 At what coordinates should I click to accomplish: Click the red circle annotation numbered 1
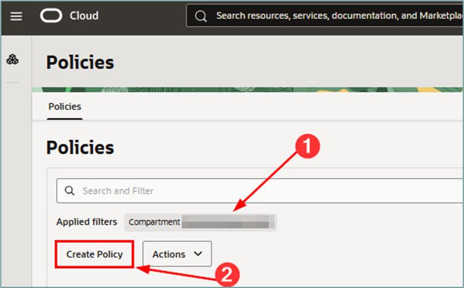(307, 146)
